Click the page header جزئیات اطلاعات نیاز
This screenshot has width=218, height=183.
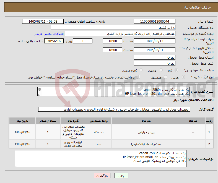(x=197, y=7)
